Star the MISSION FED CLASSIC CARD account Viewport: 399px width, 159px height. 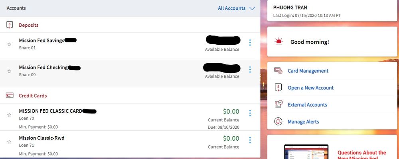point(9,115)
